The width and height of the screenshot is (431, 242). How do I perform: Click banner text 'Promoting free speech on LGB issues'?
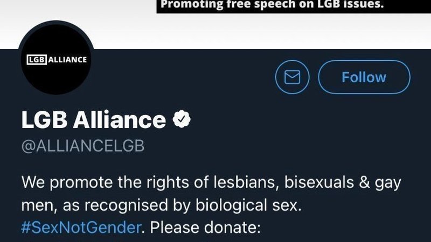pyautogui.click(x=272, y=5)
